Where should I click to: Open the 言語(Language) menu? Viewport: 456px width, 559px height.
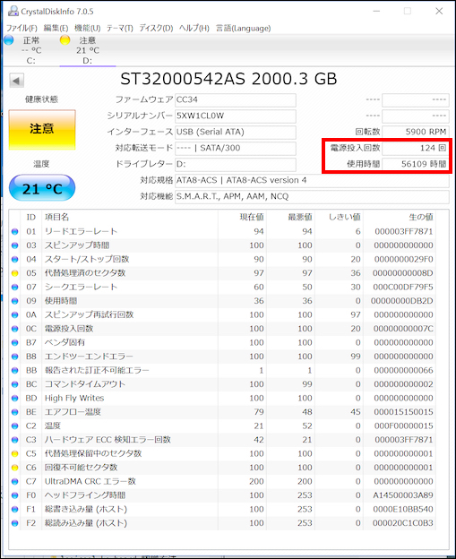pos(243,28)
